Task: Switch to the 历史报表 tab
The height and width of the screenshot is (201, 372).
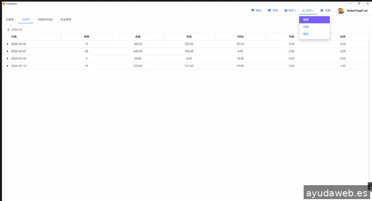Action: pyautogui.click(x=66, y=20)
